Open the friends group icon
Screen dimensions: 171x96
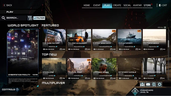point(142,84)
